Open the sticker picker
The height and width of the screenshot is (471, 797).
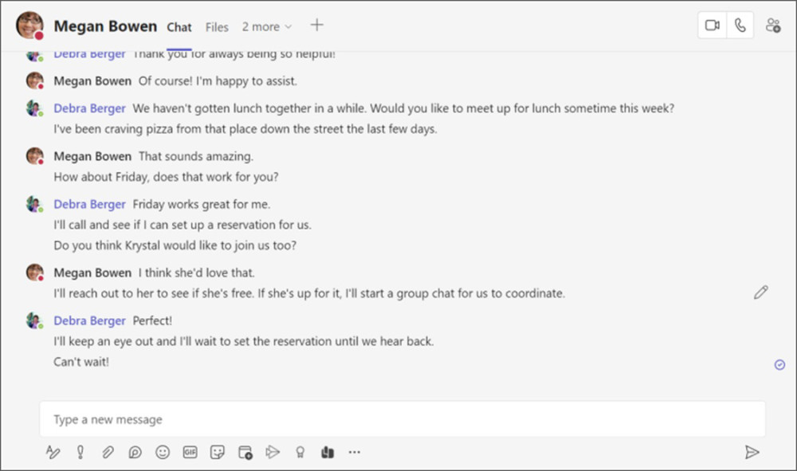click(x=217, y=452)
